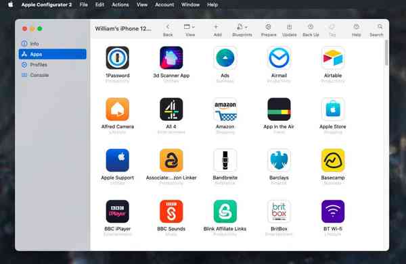This screenshot has width=406, height=264.
Task: Select the Alfred Camera app icon
Action: [117, 109]
